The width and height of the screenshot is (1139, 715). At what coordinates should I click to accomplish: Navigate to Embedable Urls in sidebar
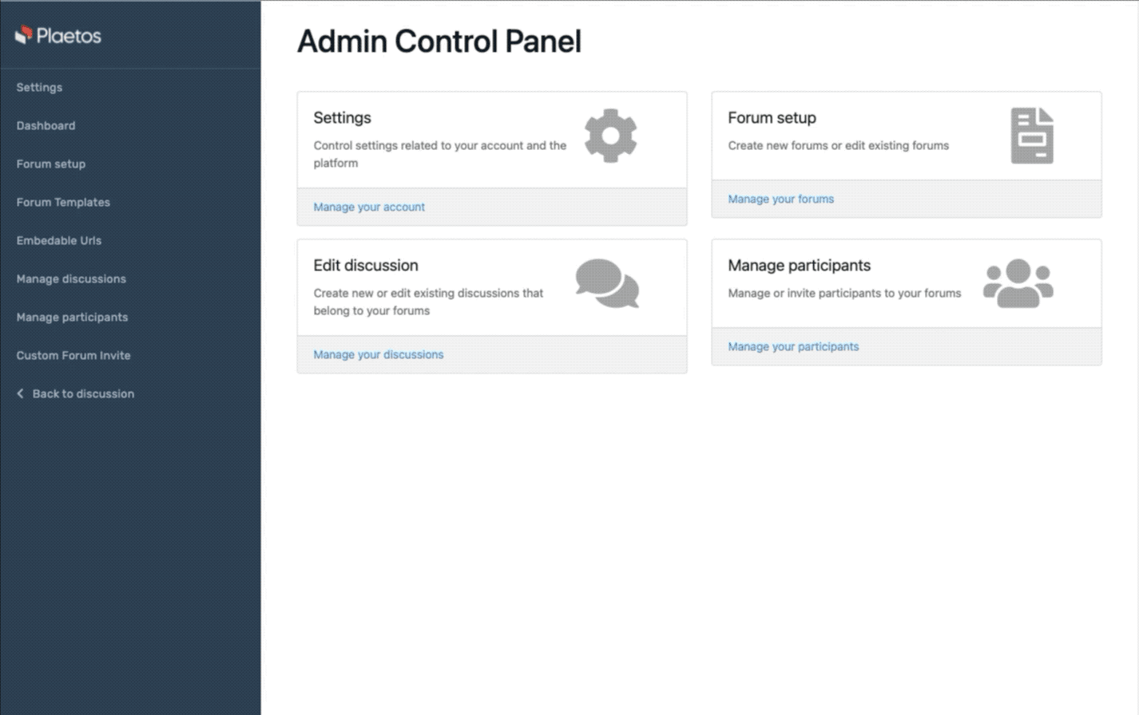pyautogui.click(x=58, y=241)
